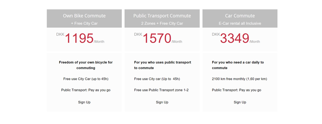Click Sign Up under Public Transport Commute
The height and width of the screenshot is (124, 322).
162,102
